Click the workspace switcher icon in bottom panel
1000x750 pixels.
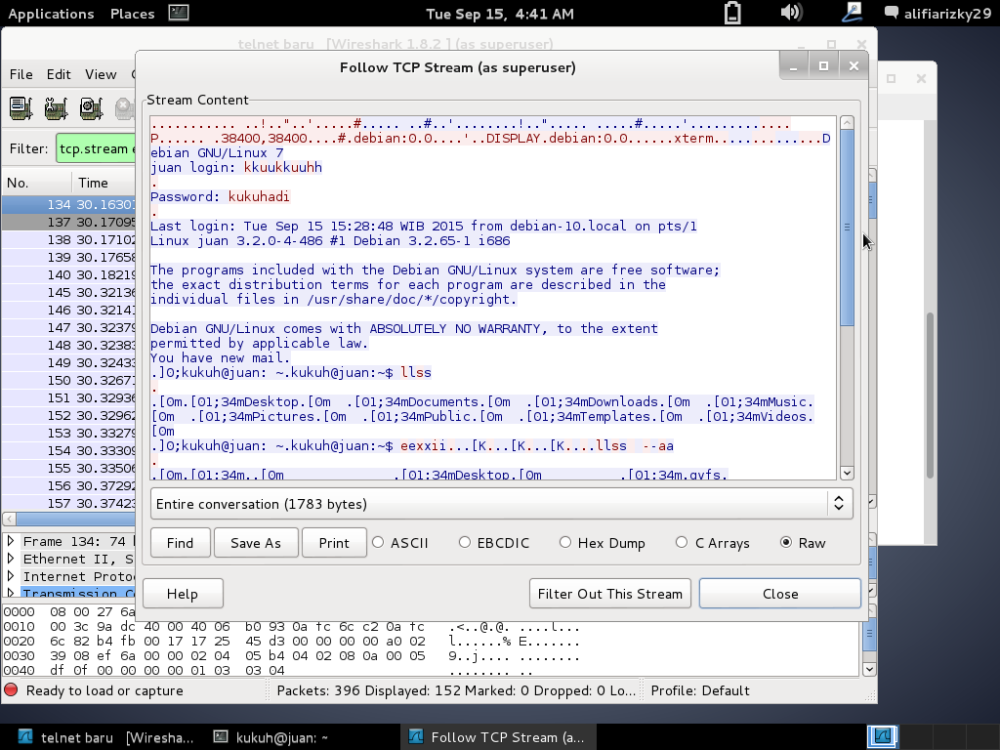[883, 736]
